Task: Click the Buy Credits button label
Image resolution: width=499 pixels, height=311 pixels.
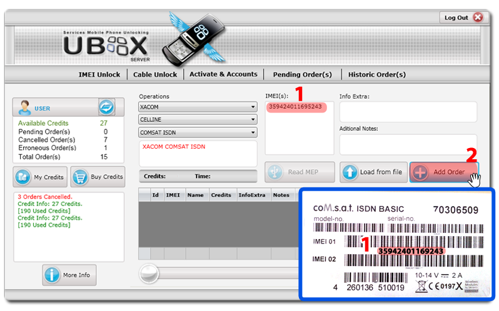Action: click(106, 177)
